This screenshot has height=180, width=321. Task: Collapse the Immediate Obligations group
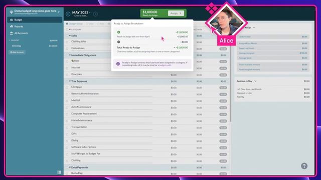(70, 55)
